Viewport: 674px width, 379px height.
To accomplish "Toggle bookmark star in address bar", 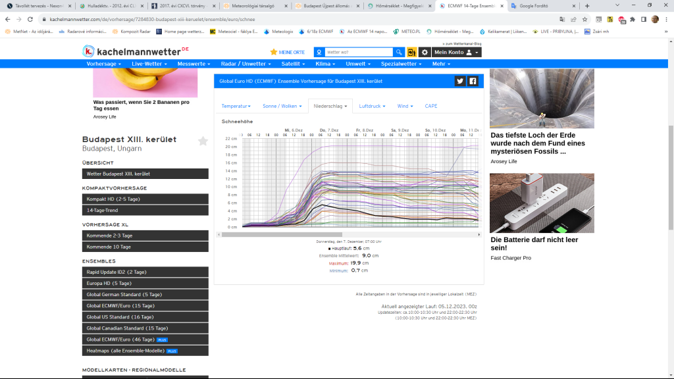I will click(584, 20).
